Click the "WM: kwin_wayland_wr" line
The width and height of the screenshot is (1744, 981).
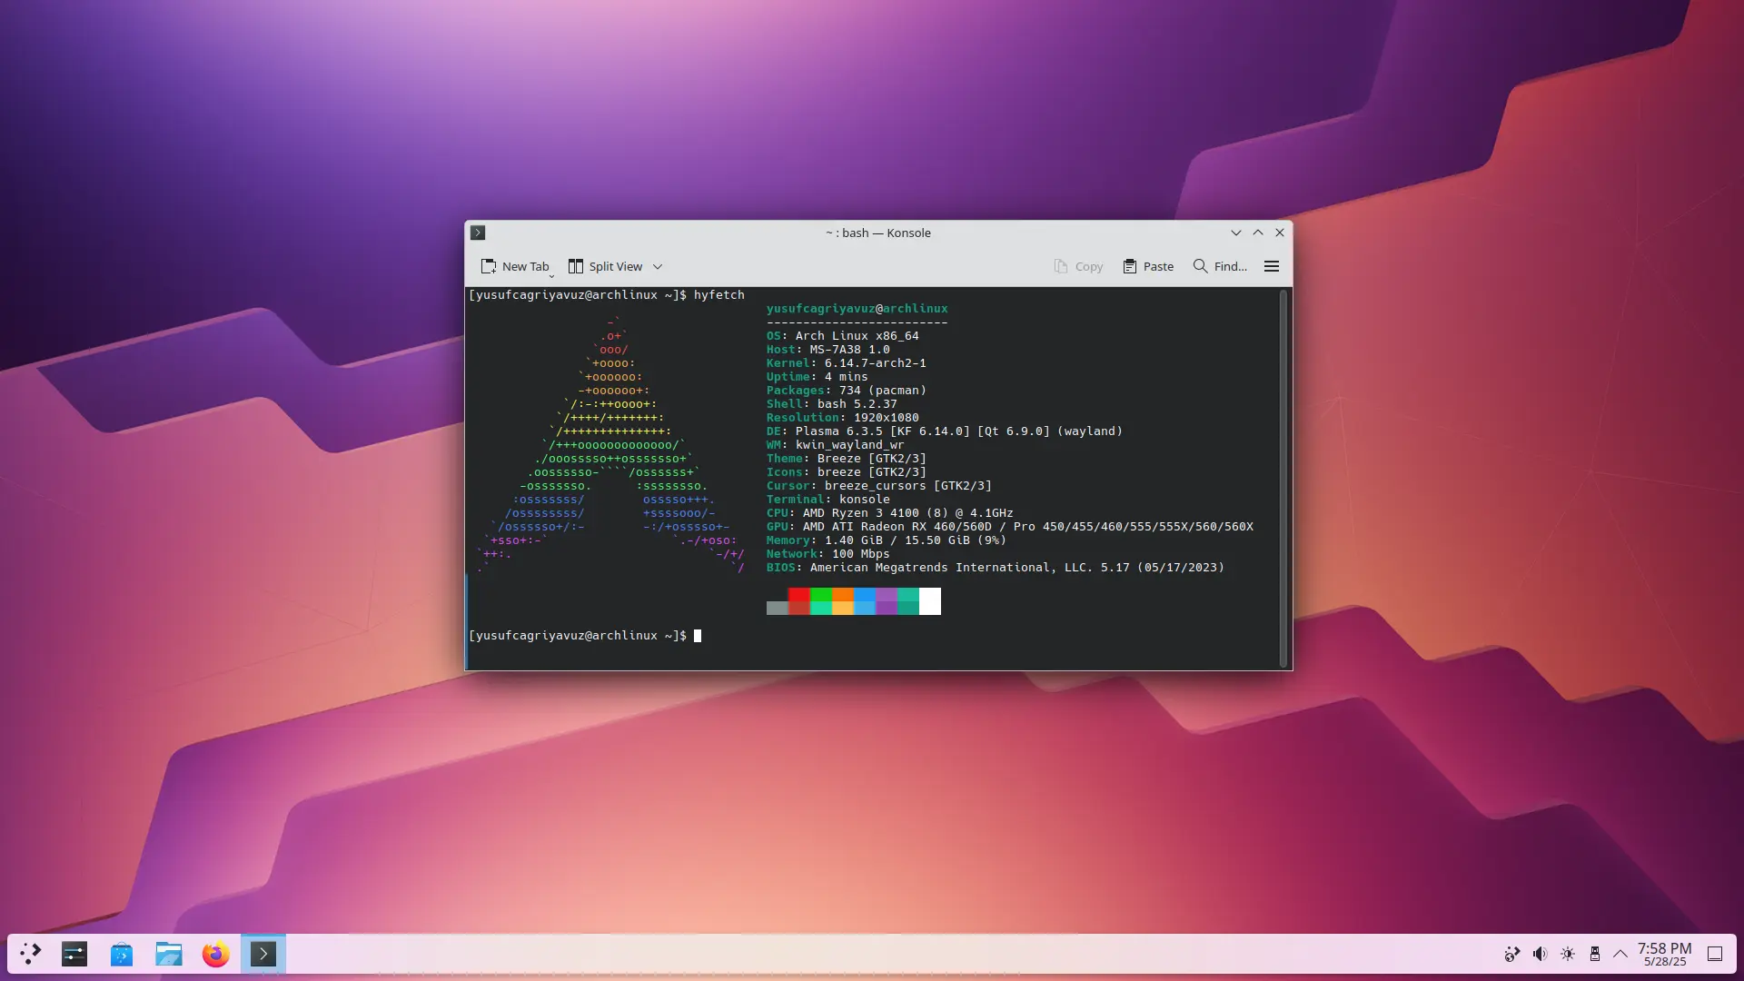coord(836,445)
